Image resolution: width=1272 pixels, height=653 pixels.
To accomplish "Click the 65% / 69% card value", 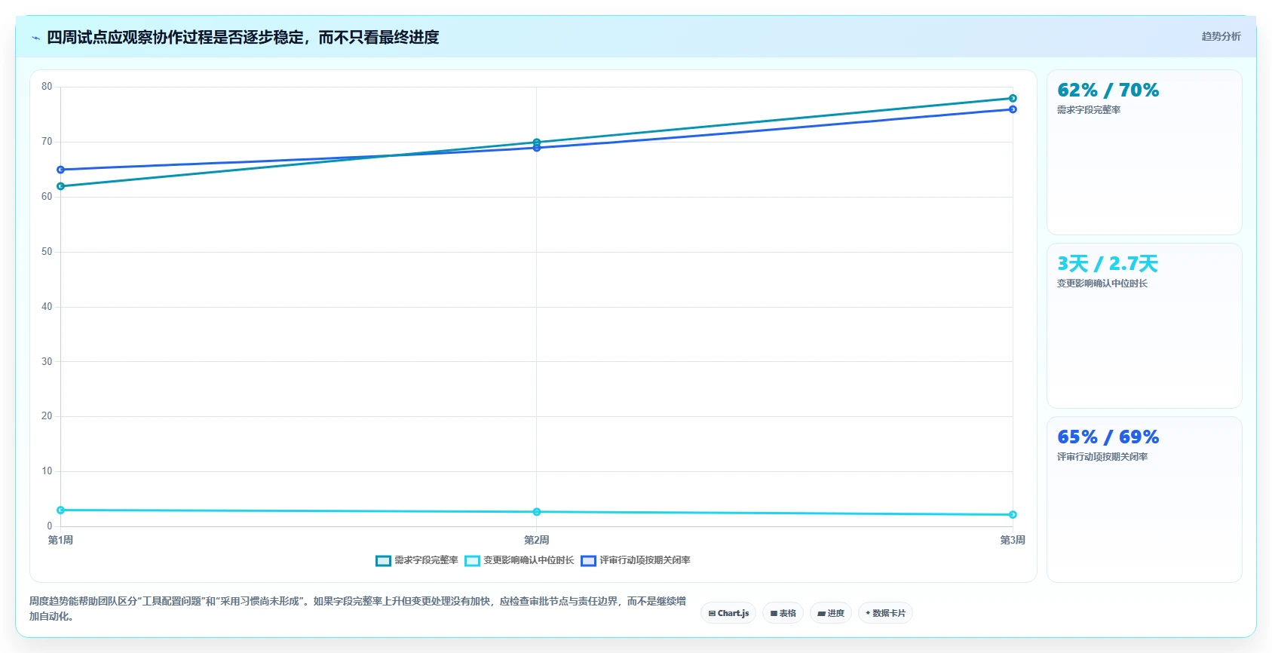I will pos(1108,437).
